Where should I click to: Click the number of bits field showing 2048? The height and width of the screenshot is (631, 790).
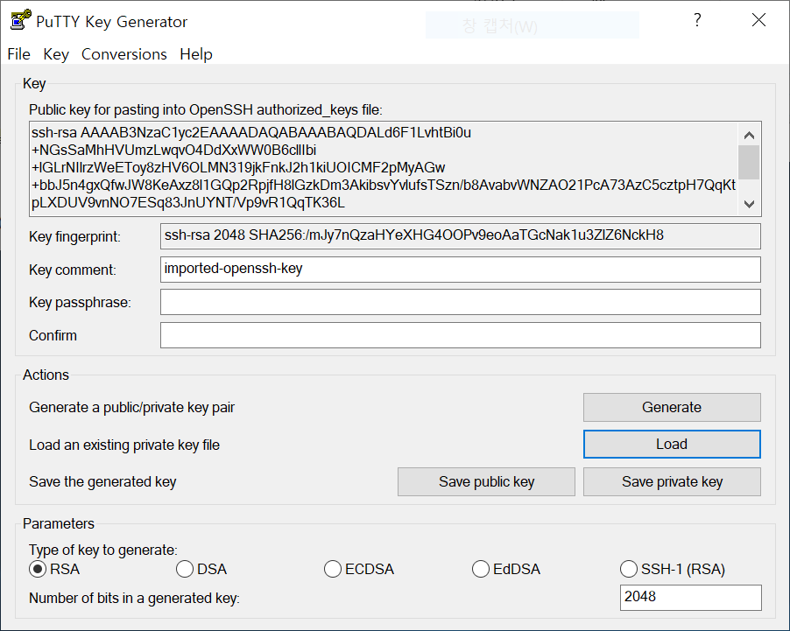pos(690,597)
